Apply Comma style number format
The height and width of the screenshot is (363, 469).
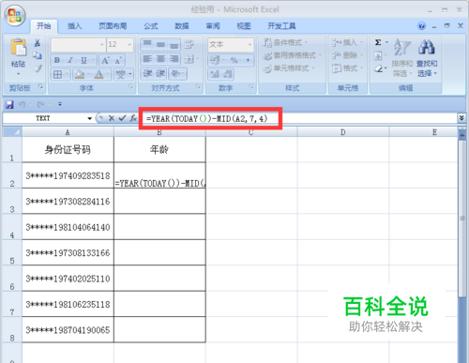point(248,60)
